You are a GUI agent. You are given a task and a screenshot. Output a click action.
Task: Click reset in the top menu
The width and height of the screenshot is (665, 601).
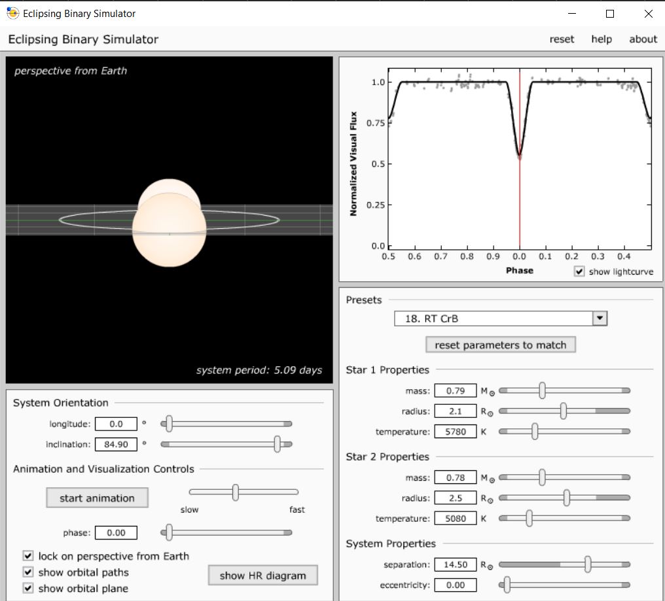pos(562,39)
